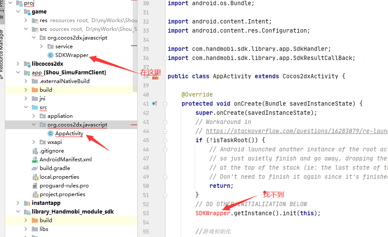Click the override gutter icon on line 41
Image resolution: width=388 pixels, height=237 pixels.
(155, 103)
